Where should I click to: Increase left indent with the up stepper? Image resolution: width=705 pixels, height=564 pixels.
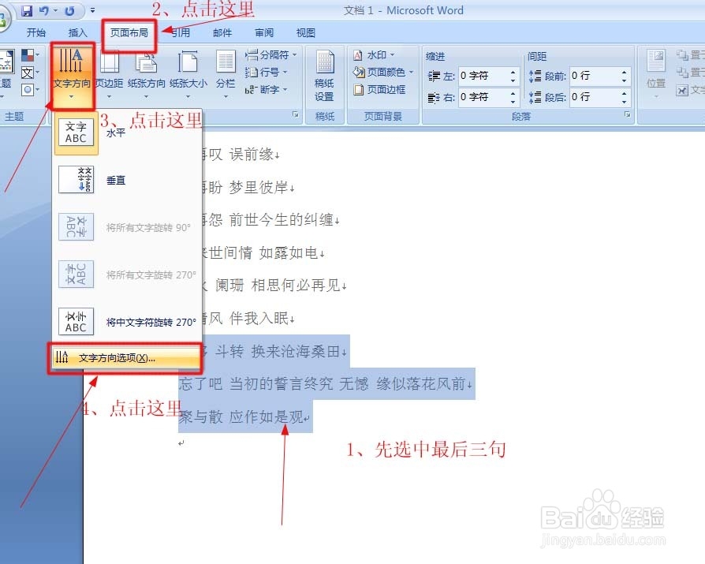513,72
